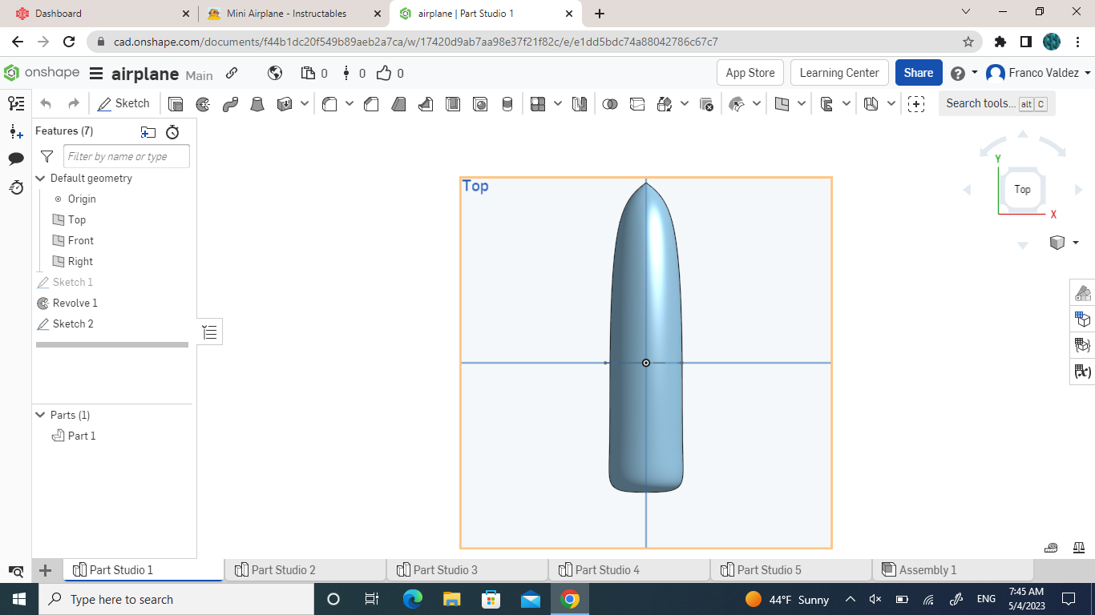Screen dimensions: 1095x615
Task: Click the filter features input field
Action: coord(126,156)
